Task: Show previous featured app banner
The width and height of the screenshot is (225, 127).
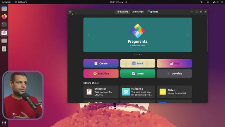Action: click(x=88, y=35)
